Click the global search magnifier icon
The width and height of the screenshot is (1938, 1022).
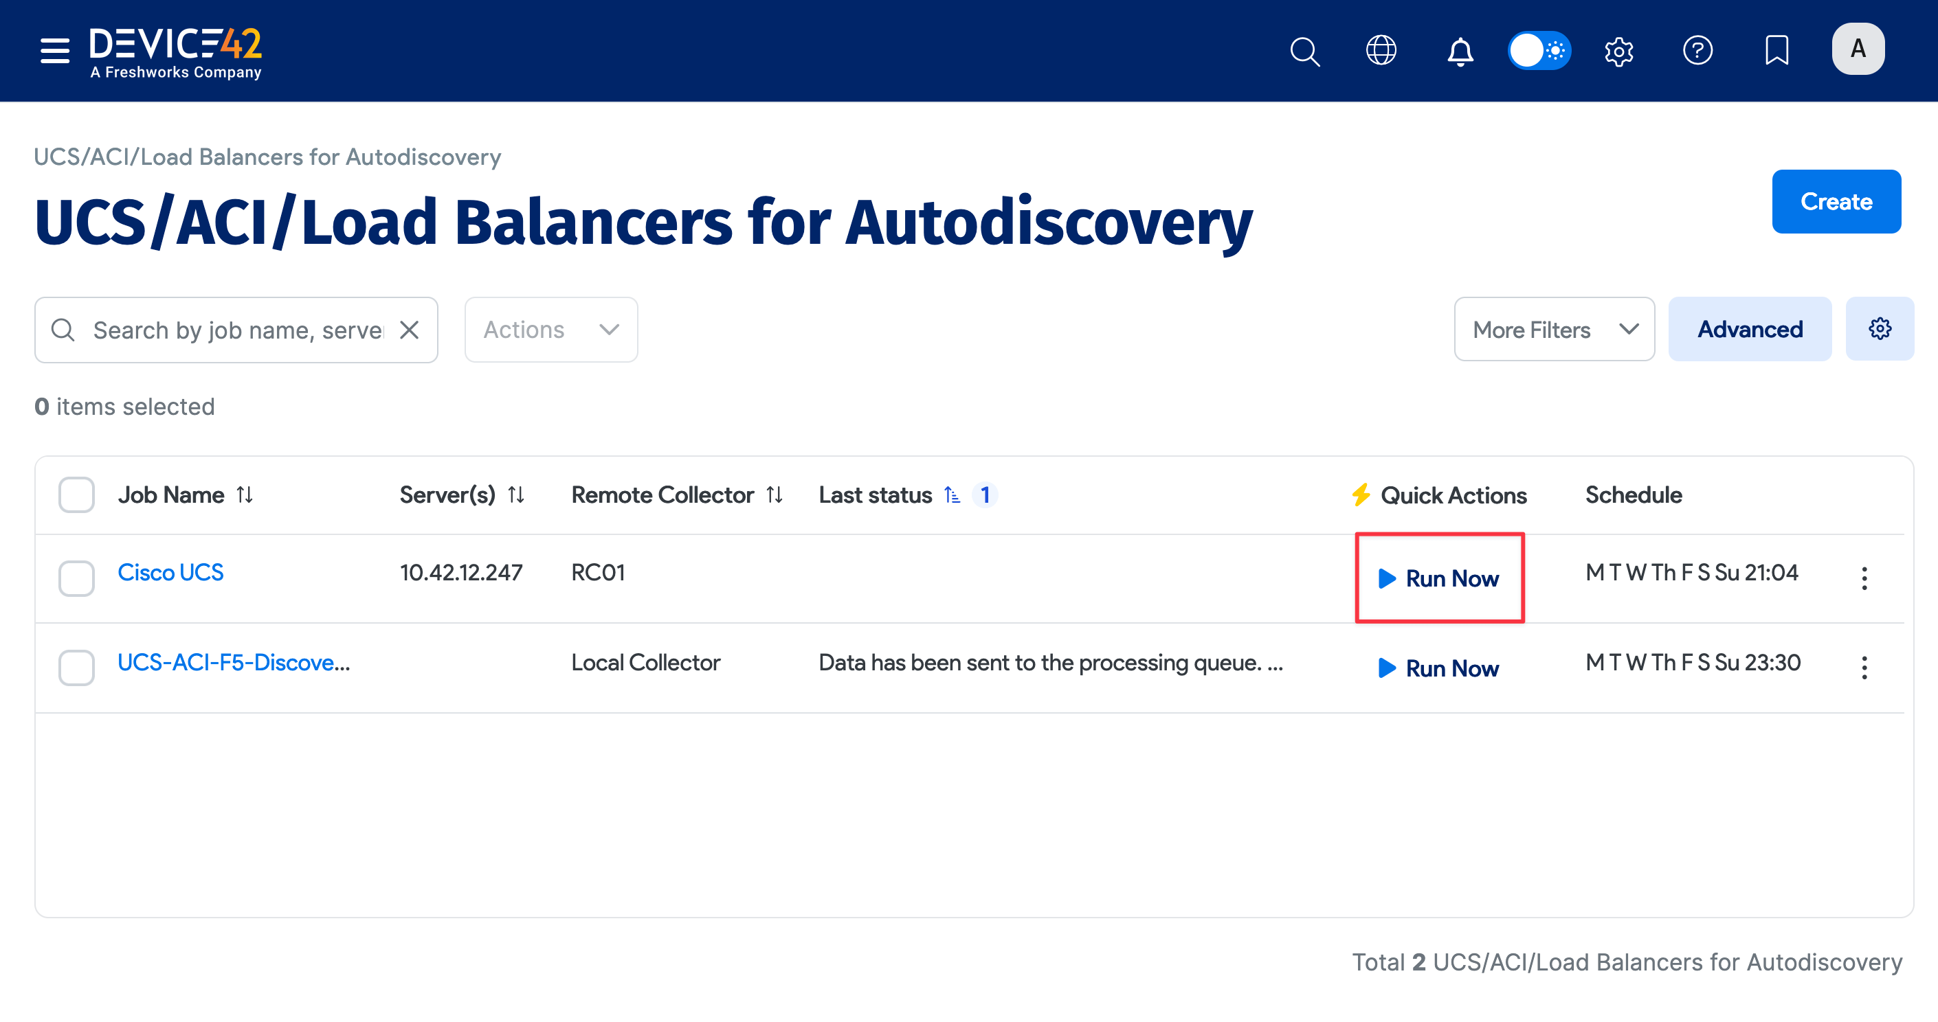[x=1304, y=51]
